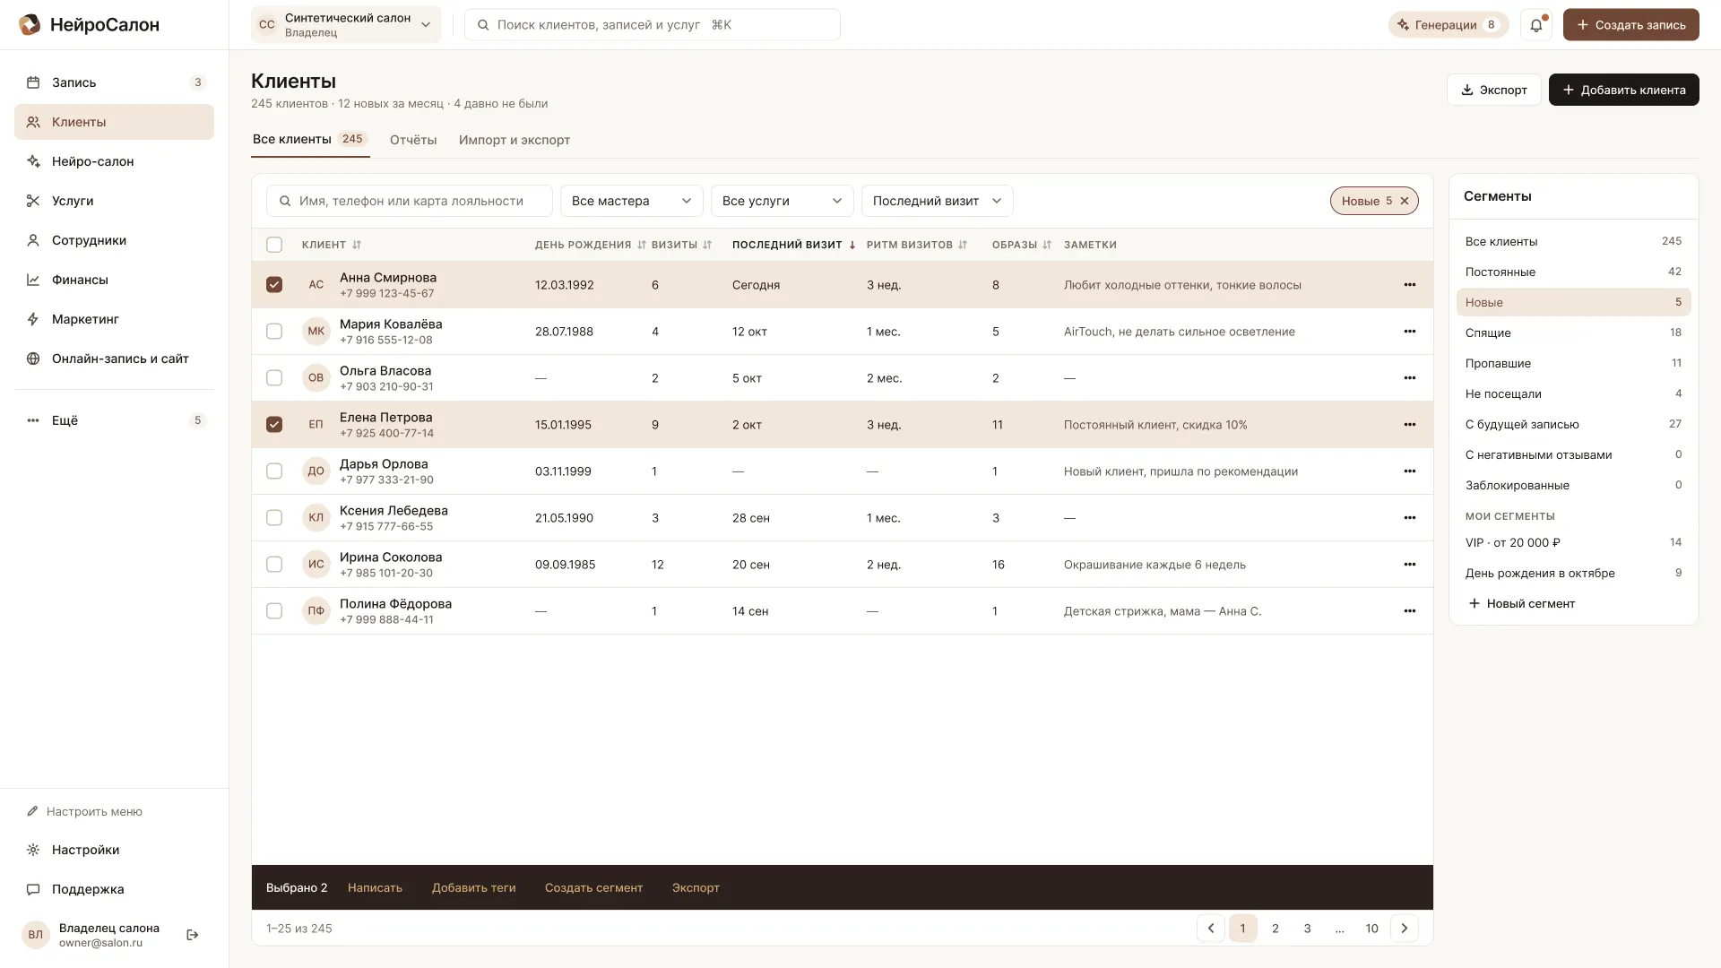The height and width of the screenshot is (968, 1721).
Task: Open the Все мастера dropdown
Action: 632,201
